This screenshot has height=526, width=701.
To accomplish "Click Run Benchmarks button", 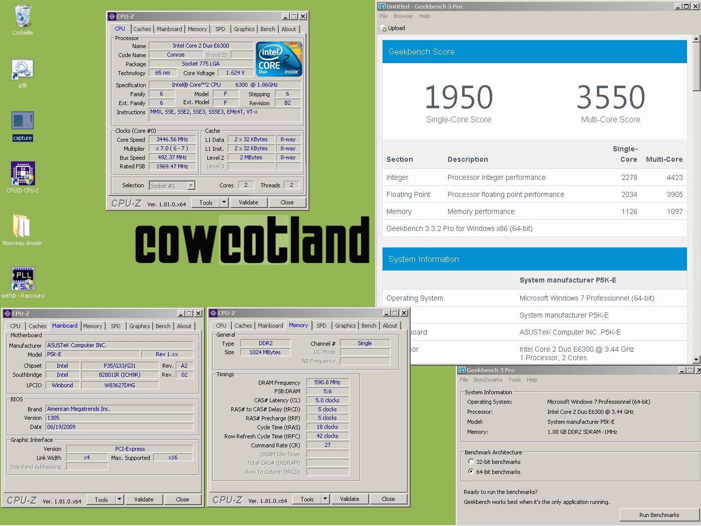I will click(x=659, y=515).
